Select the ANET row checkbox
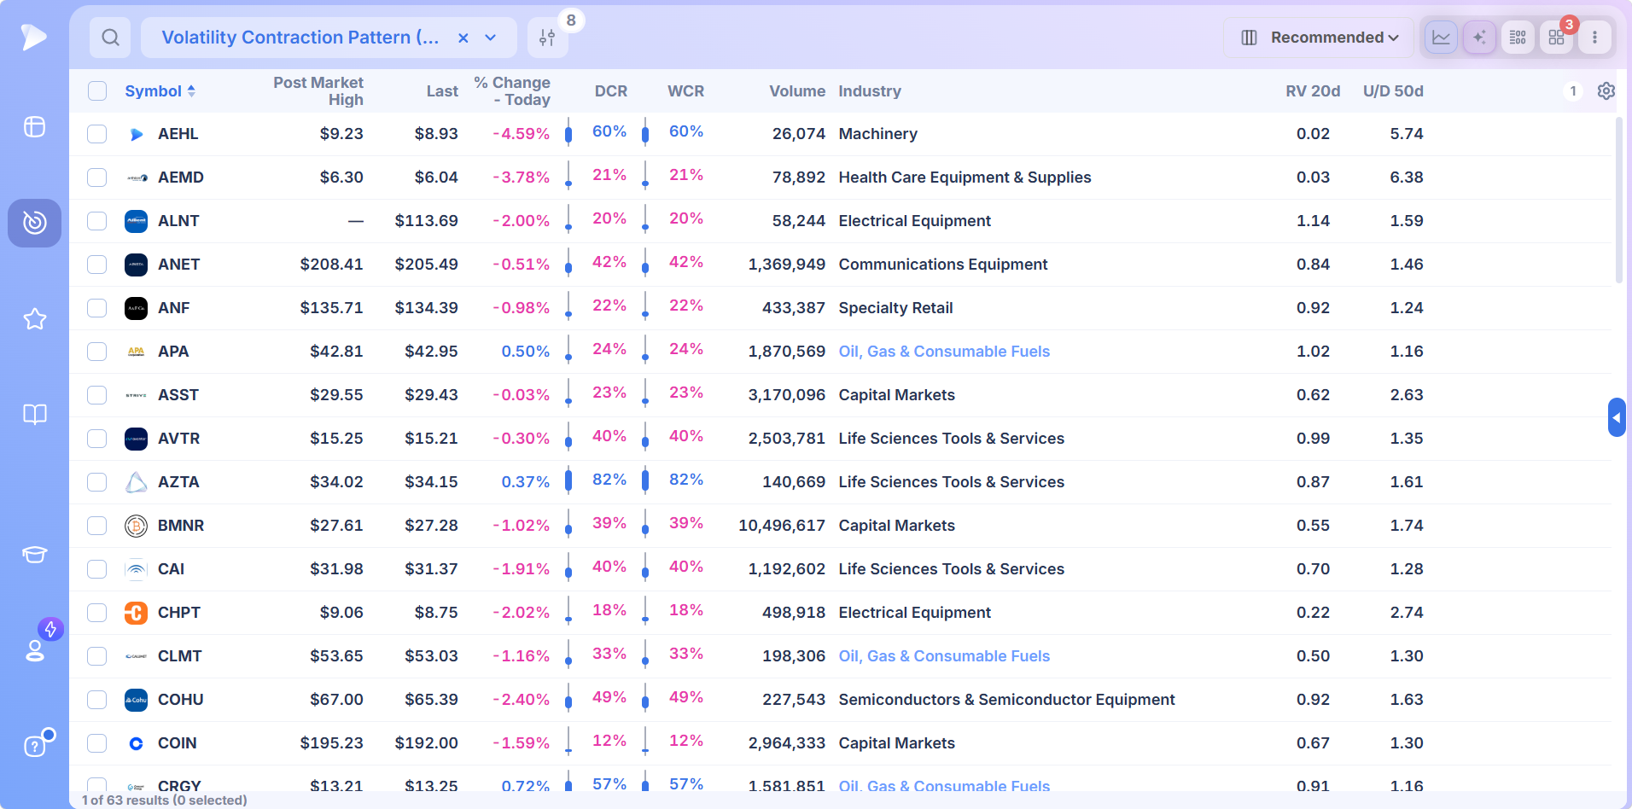 click(x=97, y=265)
